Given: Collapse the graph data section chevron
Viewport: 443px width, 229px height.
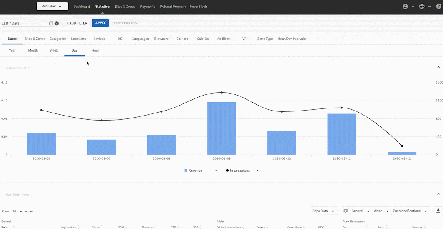Looking at the screenshot, I should click(438, 67).
